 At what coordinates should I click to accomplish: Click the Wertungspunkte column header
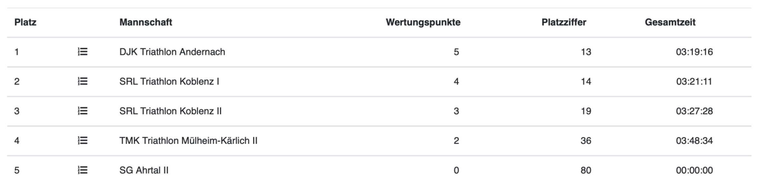[423, 22]
